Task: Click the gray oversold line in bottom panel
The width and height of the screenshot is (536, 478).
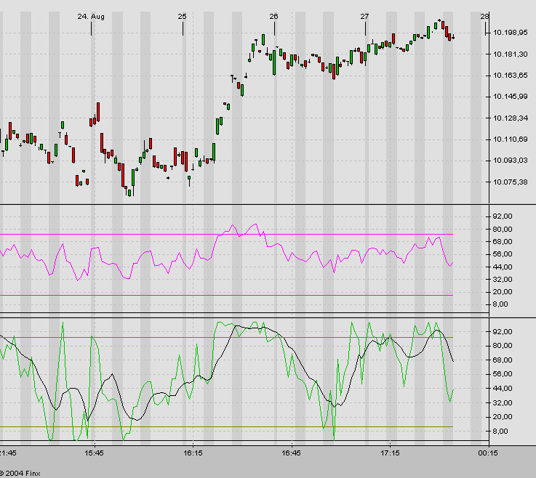Action: click(x=218, y=426)
